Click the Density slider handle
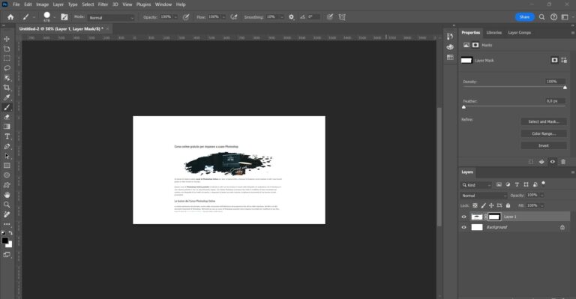This screenshot has width=576, height=299. (565, 88)
